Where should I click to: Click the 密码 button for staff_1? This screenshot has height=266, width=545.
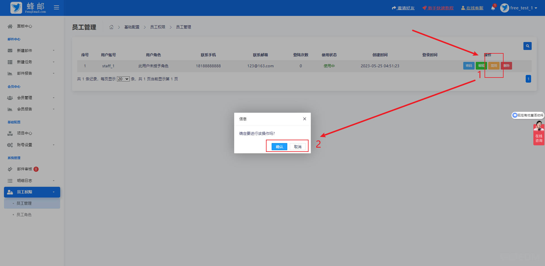469,66
